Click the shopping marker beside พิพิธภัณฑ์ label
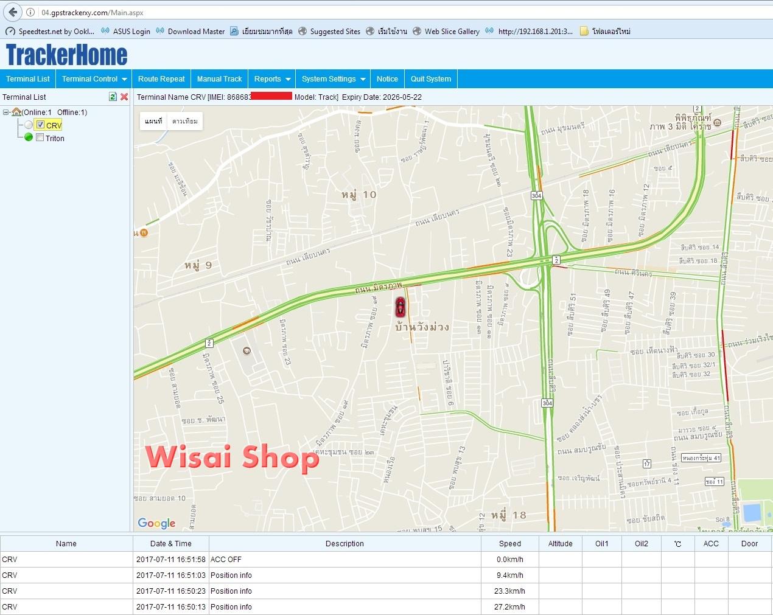773x615 pixels. (x=717, y=122)
